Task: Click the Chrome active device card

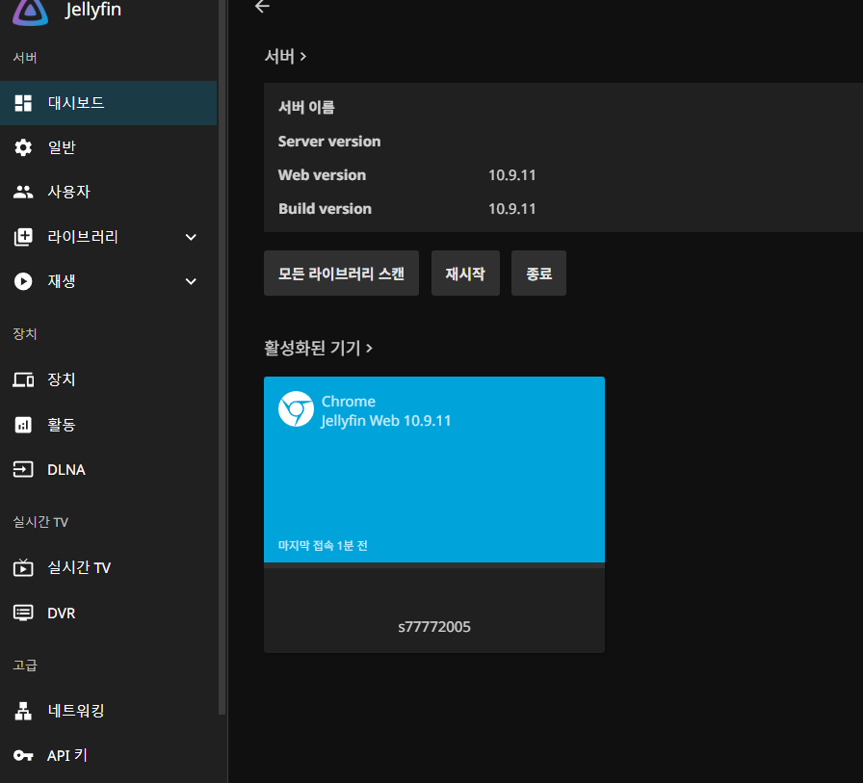Action: tap(434, 514)
